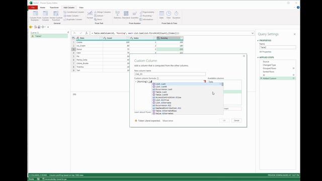Click Duplicate Column in ribbon
This screenshot has height=181, width=322.
[72, 20]
